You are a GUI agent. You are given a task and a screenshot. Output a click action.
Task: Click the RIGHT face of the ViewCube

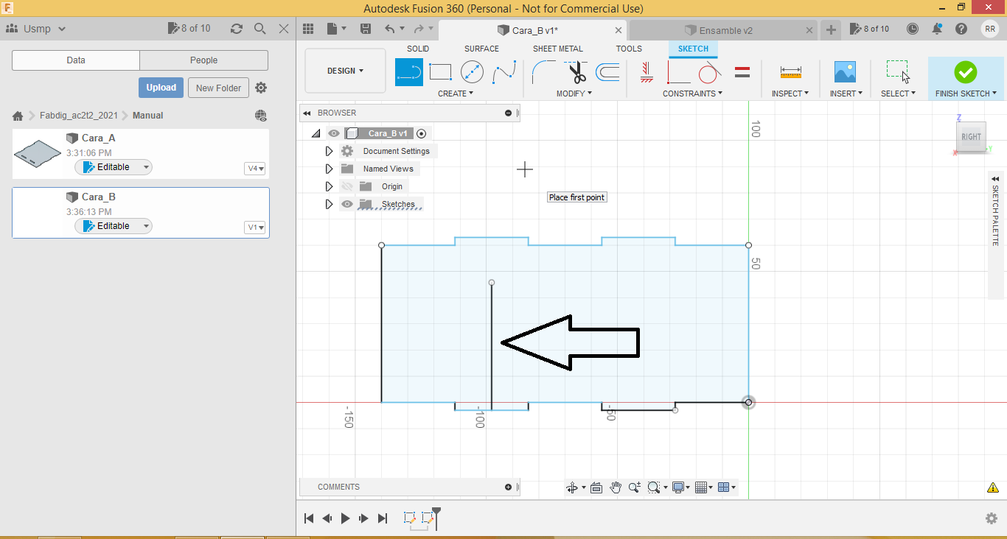pyautogui.click(x=971, y=136)
